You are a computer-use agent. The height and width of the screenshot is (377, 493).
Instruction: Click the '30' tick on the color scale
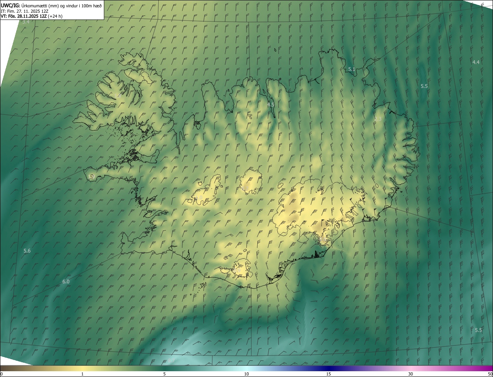[x=411, y=374]
